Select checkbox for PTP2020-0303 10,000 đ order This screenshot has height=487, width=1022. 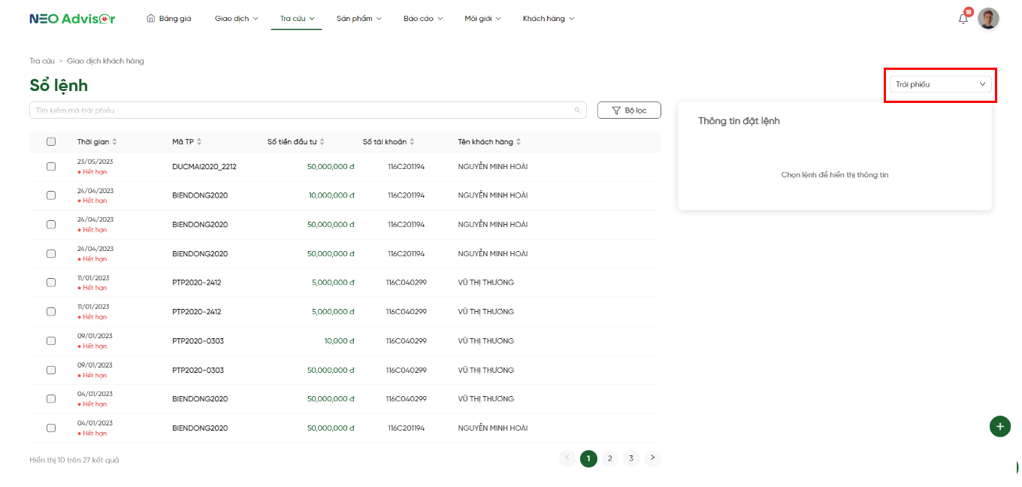[x=51, y=341]
